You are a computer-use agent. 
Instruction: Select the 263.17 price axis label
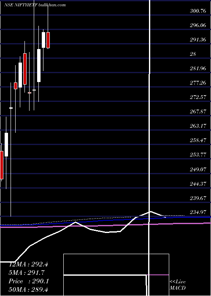tap(198, 126)
